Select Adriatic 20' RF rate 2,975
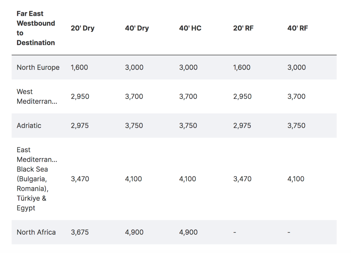This screenshot has height=253, width=351. pyautogui.click(x=242, y=126)
